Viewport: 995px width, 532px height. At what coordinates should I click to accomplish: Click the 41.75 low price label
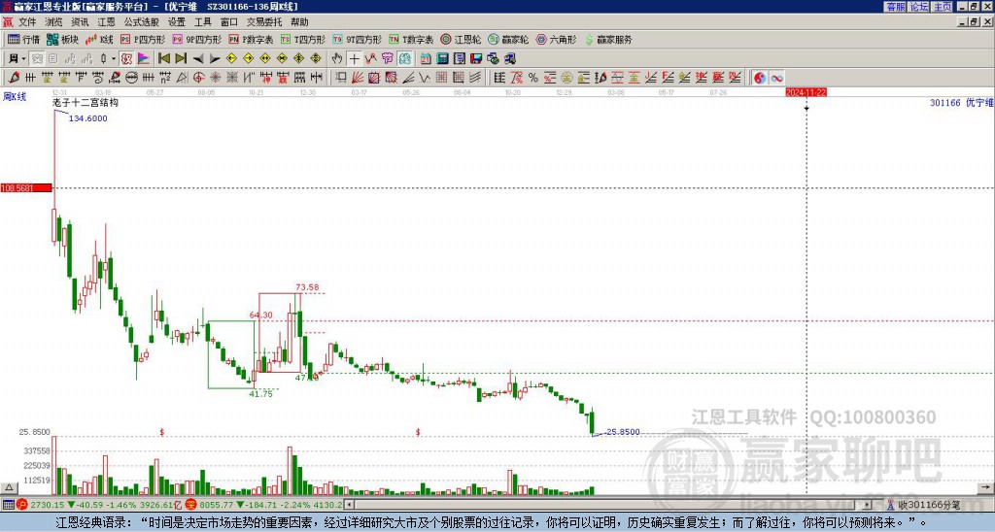coord(260,394)
